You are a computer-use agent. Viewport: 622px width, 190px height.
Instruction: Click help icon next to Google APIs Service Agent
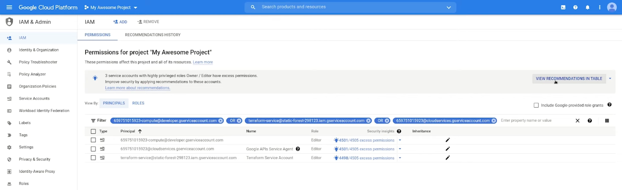pos(298,149)
